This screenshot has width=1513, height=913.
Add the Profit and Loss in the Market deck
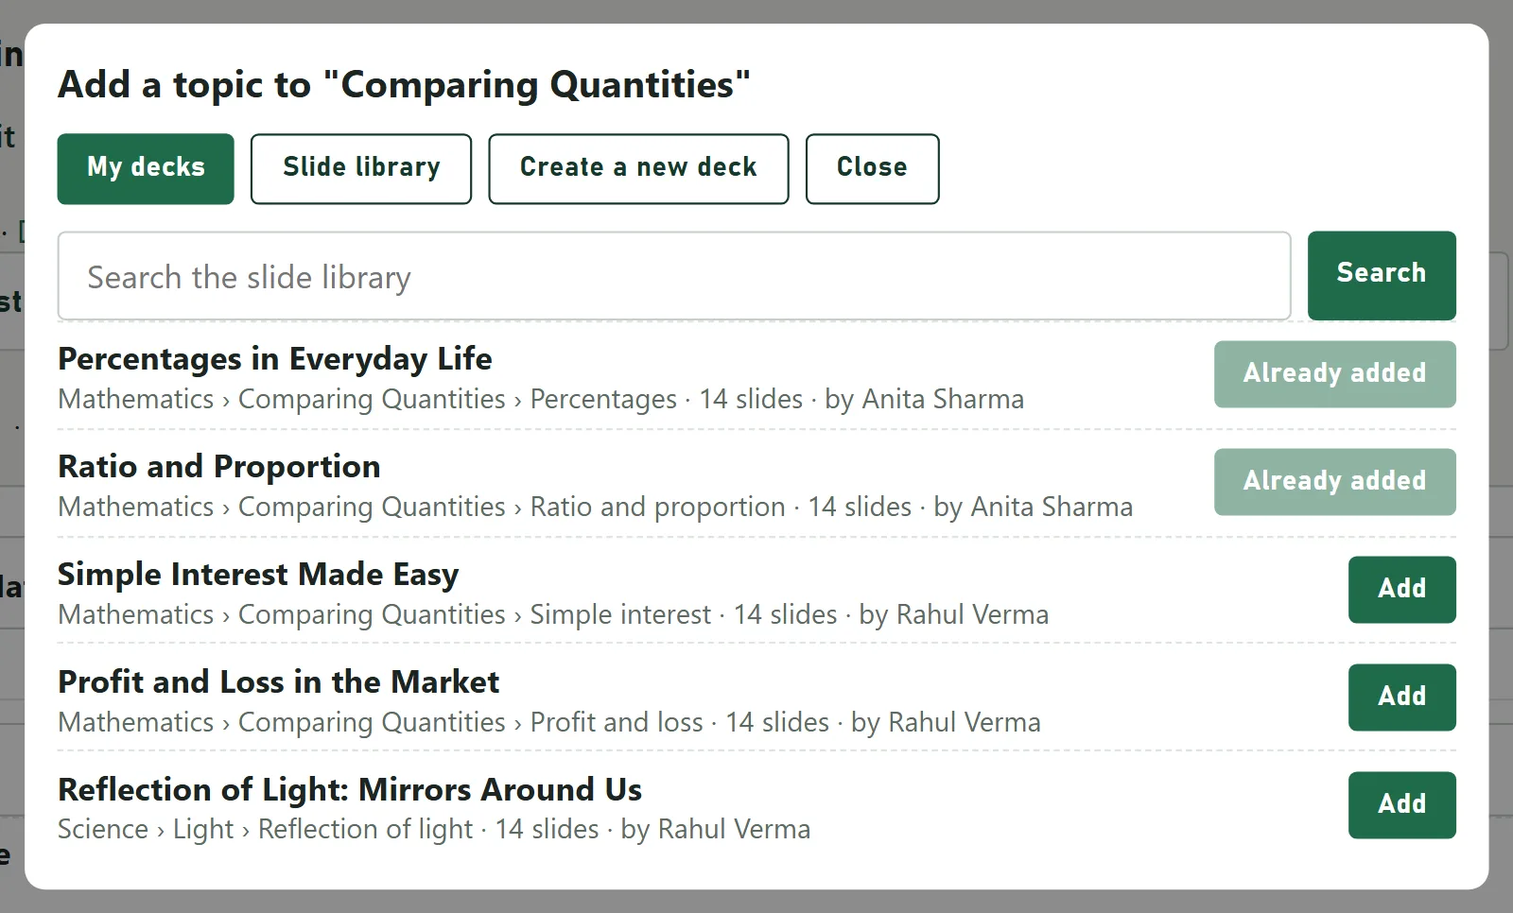pyautogui.click(x=1401, y=698)
